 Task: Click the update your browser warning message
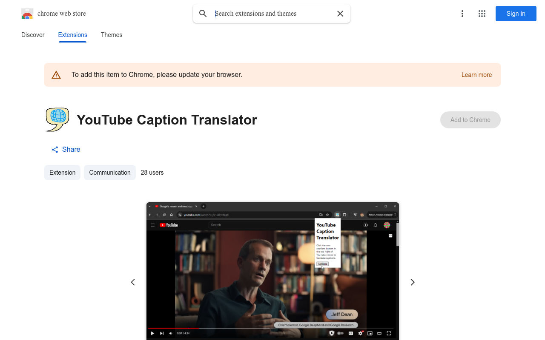[x=157, y=75]
